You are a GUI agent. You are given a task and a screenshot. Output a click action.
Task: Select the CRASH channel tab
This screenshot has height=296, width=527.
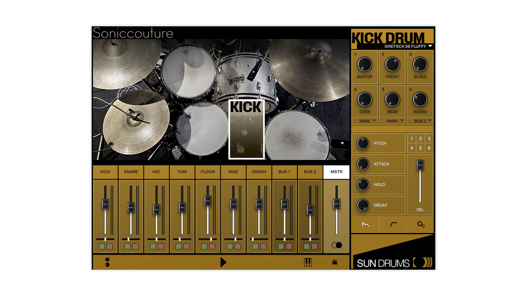(259, 172)
